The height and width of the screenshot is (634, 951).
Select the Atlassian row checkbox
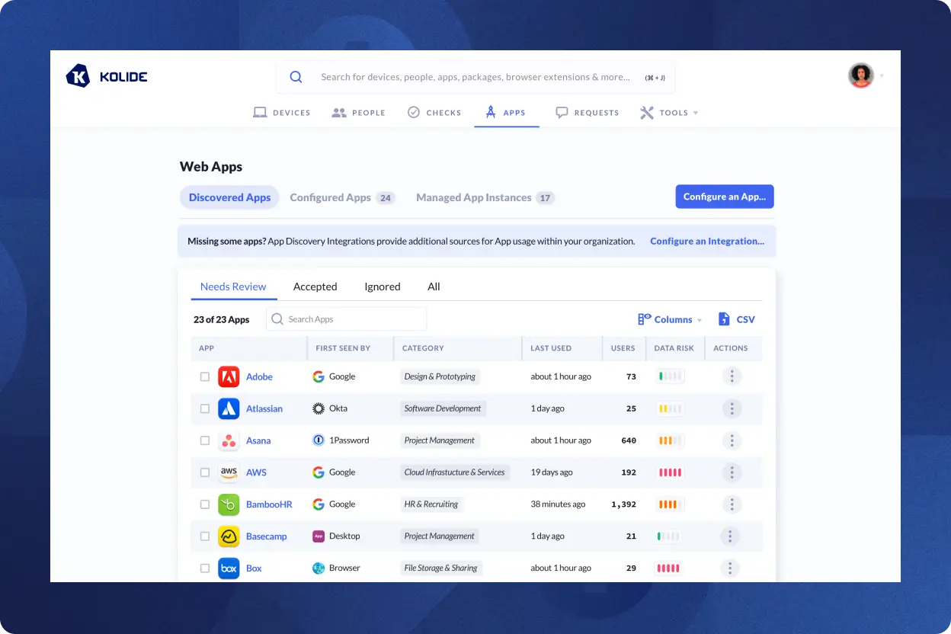coord(204,408)
